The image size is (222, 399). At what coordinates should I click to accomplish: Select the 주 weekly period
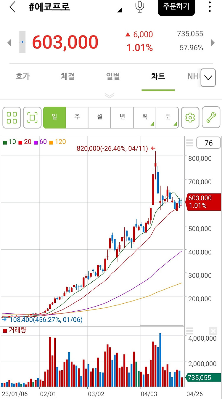point(77,118)
